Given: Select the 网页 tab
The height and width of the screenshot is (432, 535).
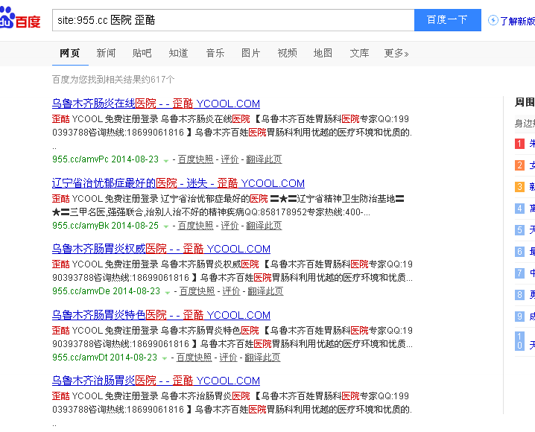Looking at the screenshot, I should [70, 53].
